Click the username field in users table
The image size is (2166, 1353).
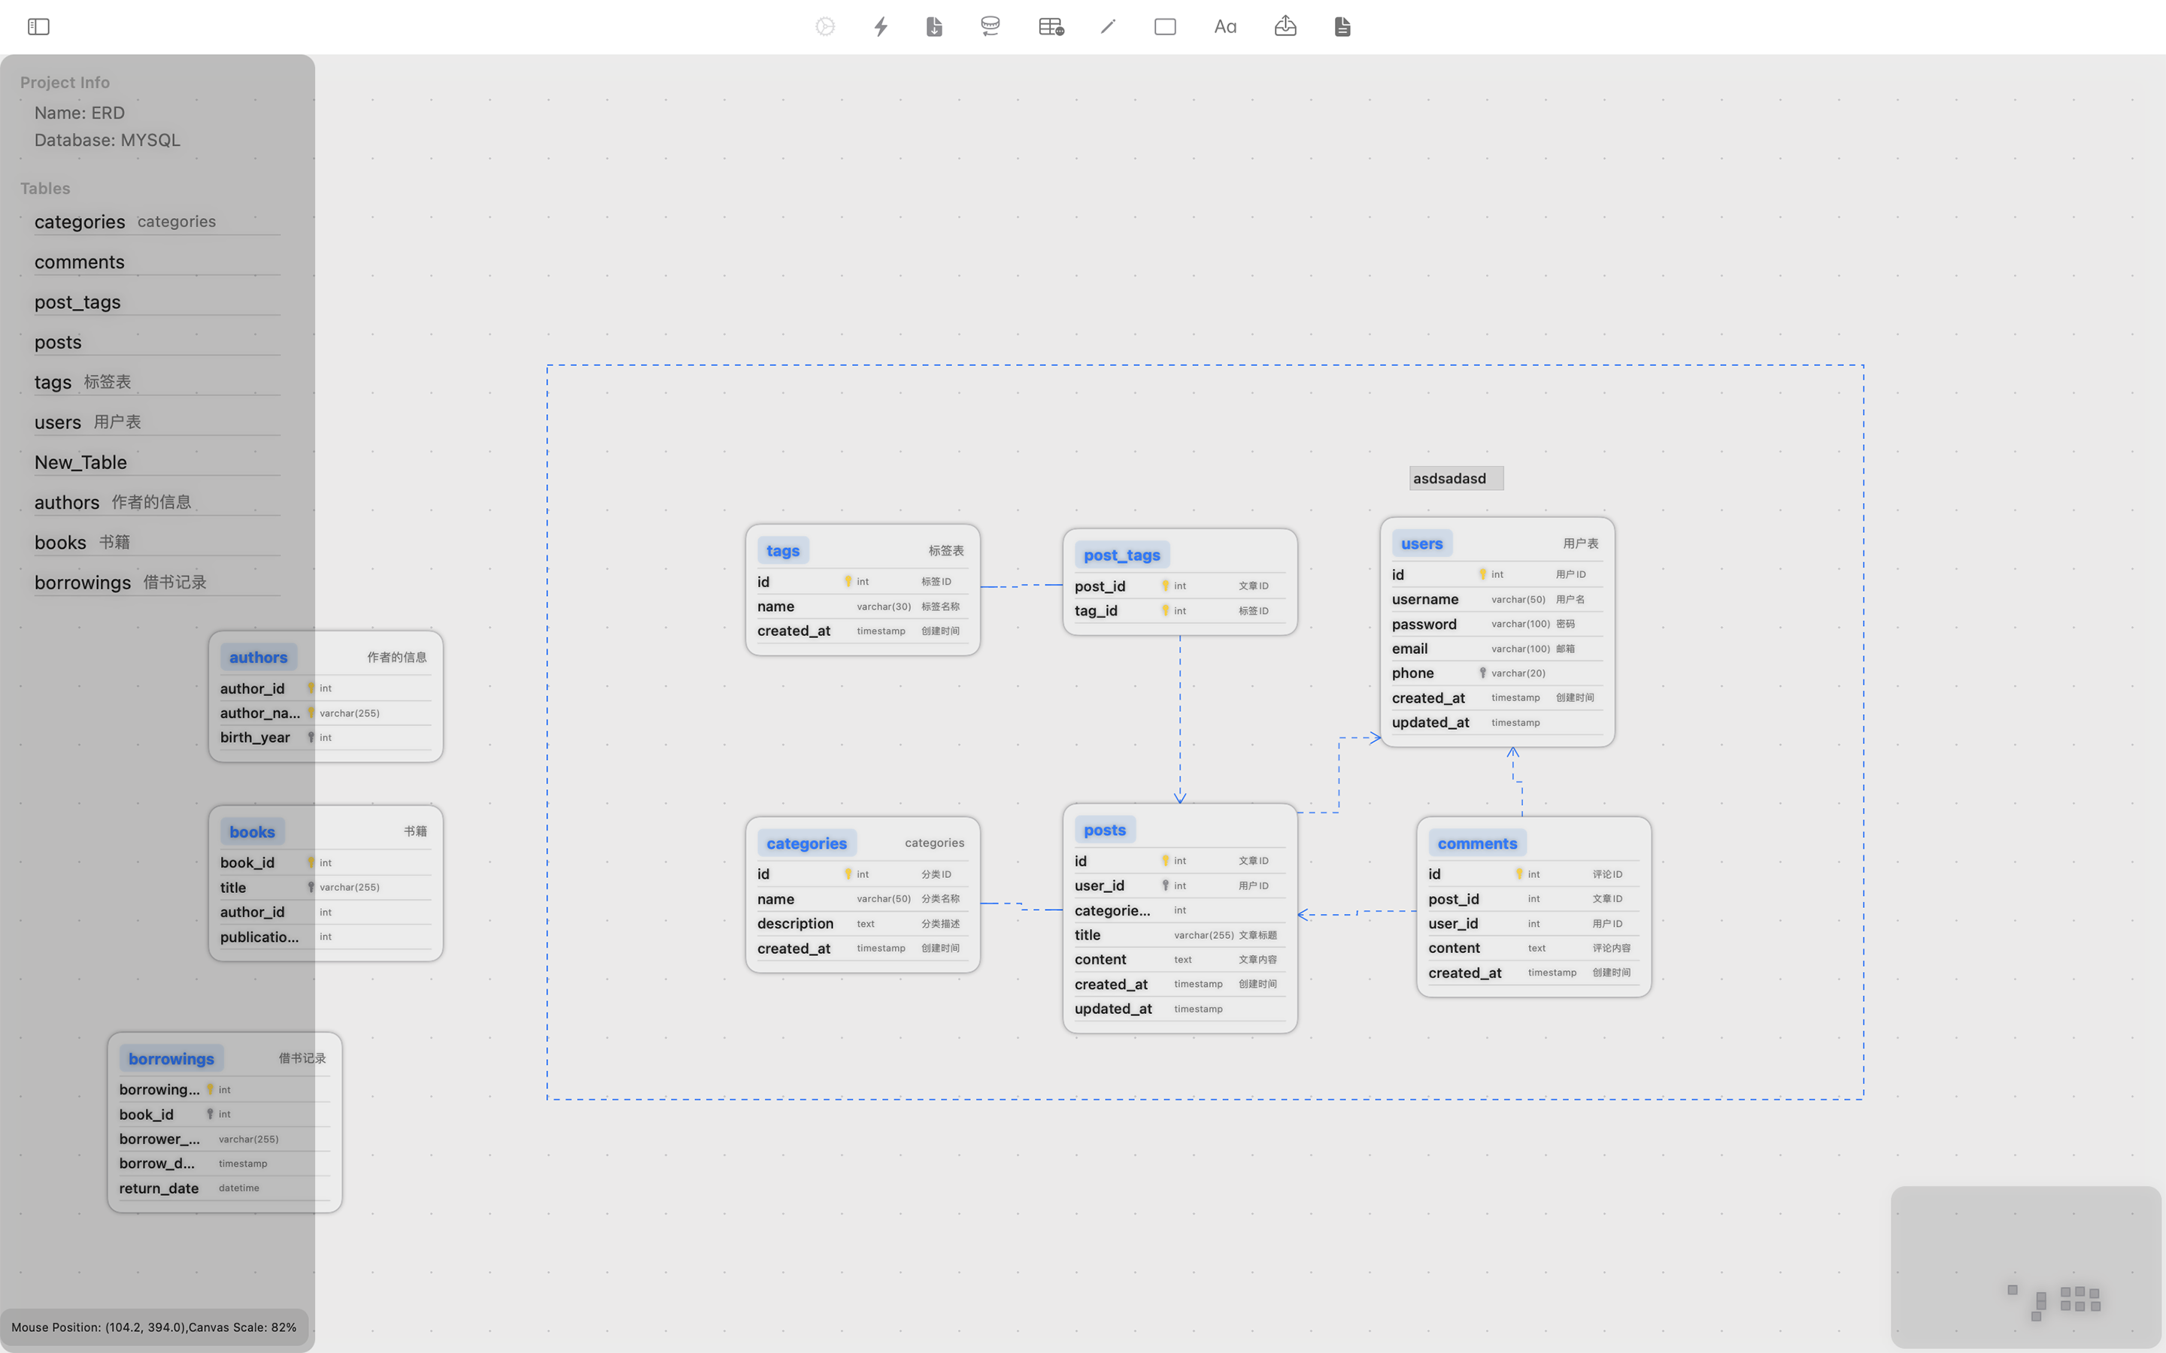click(x=1497, y=600)
